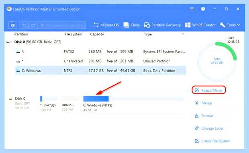The image size is (249, 153).
Task: Click the Disk 0 label in the disk map
Action: tap(20, 99)
